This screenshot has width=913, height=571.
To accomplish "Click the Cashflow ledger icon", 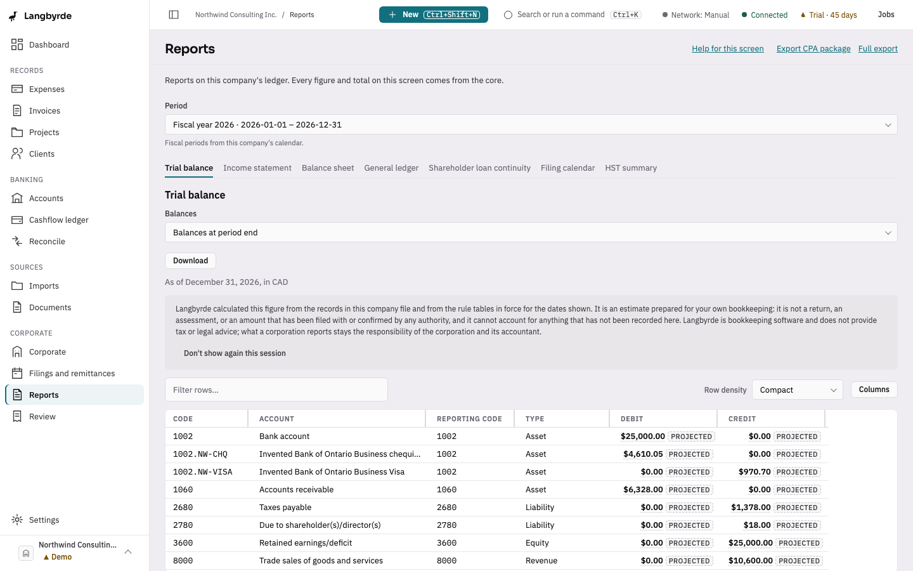I will pos(17,220).
